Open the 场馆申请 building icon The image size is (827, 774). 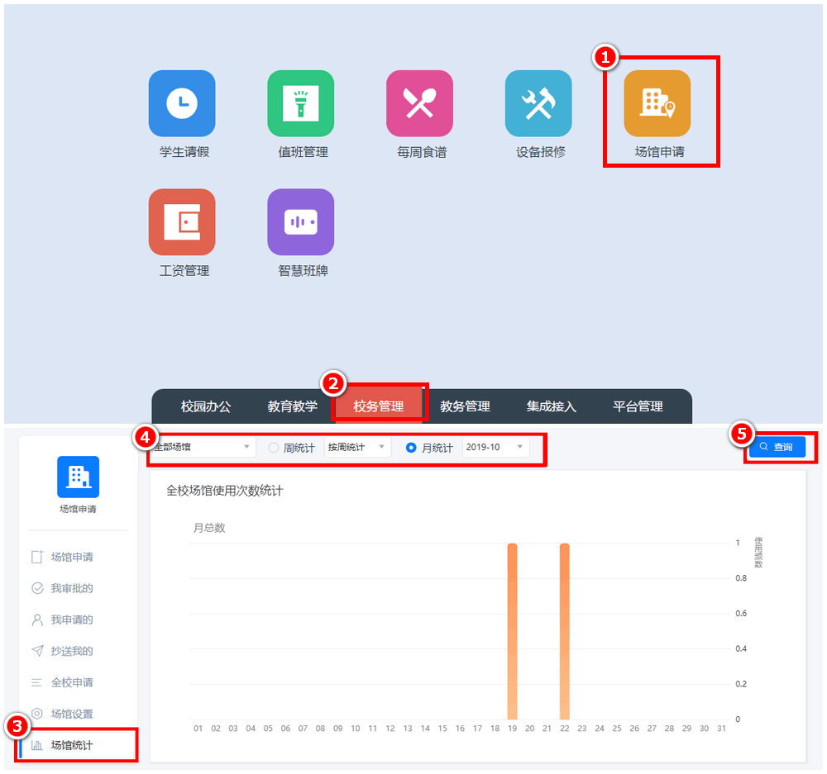(657, 103)
